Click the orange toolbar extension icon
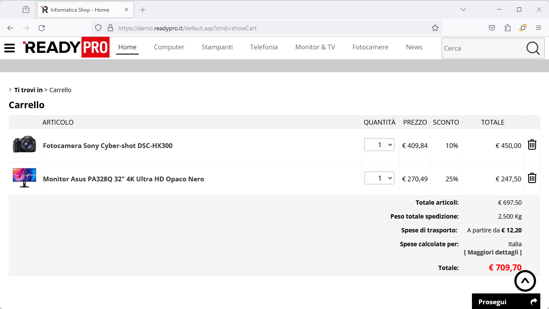The image size is (549, 309). 523,28
